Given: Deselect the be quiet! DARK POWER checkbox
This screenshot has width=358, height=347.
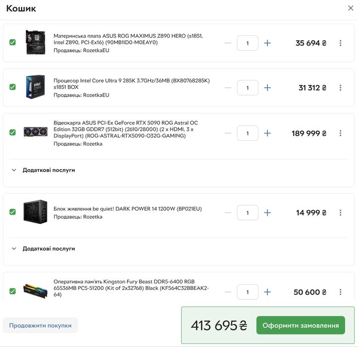Looking at the screenshot, I should click(12, 212).
